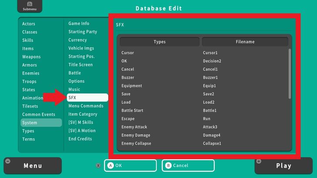The height and width of the screenshot is (178, 317).
Task: Choose the Buzzer1 filename entry
Action: [210, 77]
